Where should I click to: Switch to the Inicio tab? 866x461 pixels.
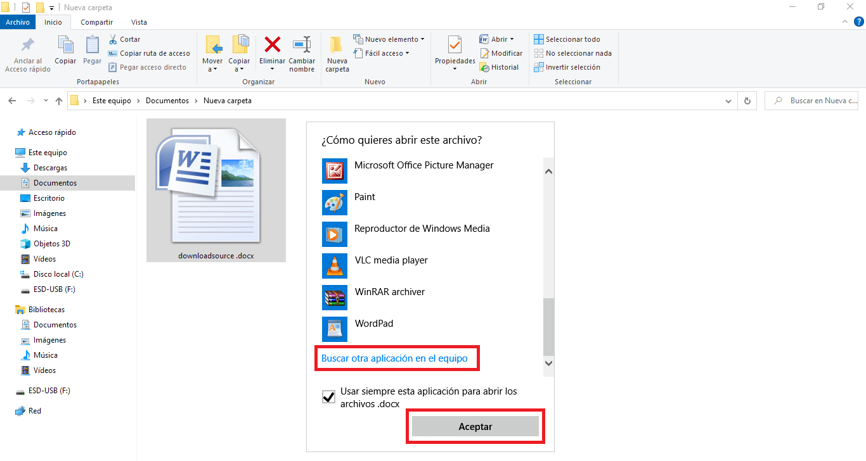53,22
